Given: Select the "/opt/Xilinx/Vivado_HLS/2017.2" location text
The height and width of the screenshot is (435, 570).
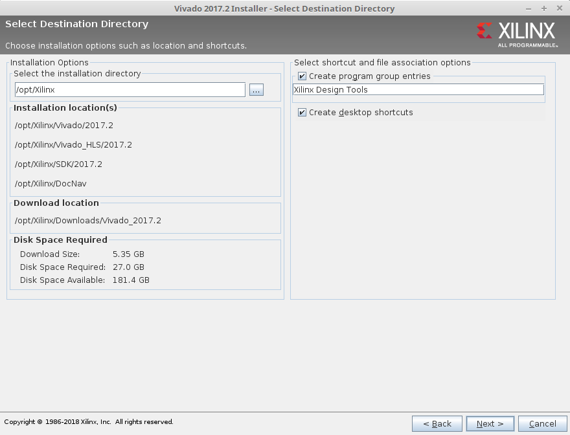Looking at the screenshot, I should (x=73, y=145).
